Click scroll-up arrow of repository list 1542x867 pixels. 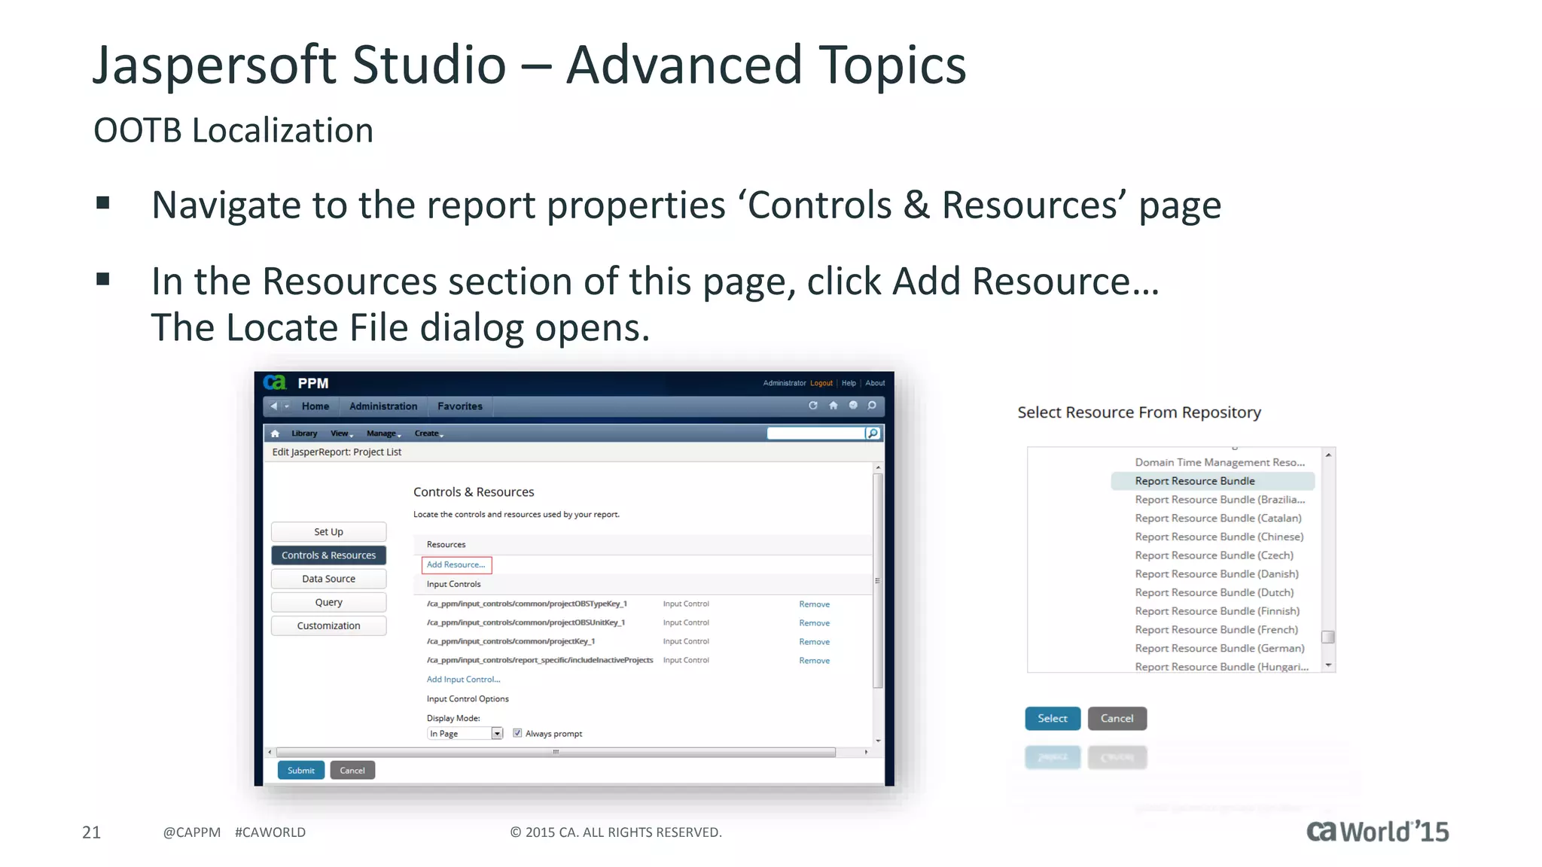[x=1328, y=455]
